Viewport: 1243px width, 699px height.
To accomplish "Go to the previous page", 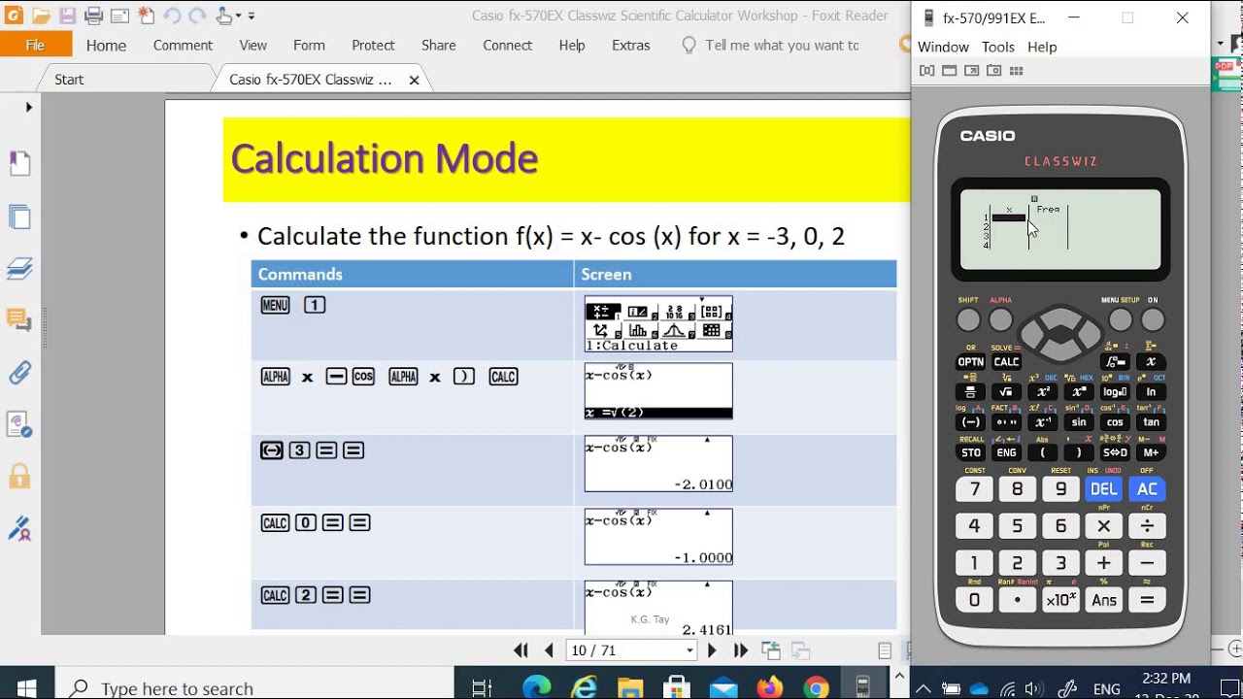I will (x=549, y=650).
